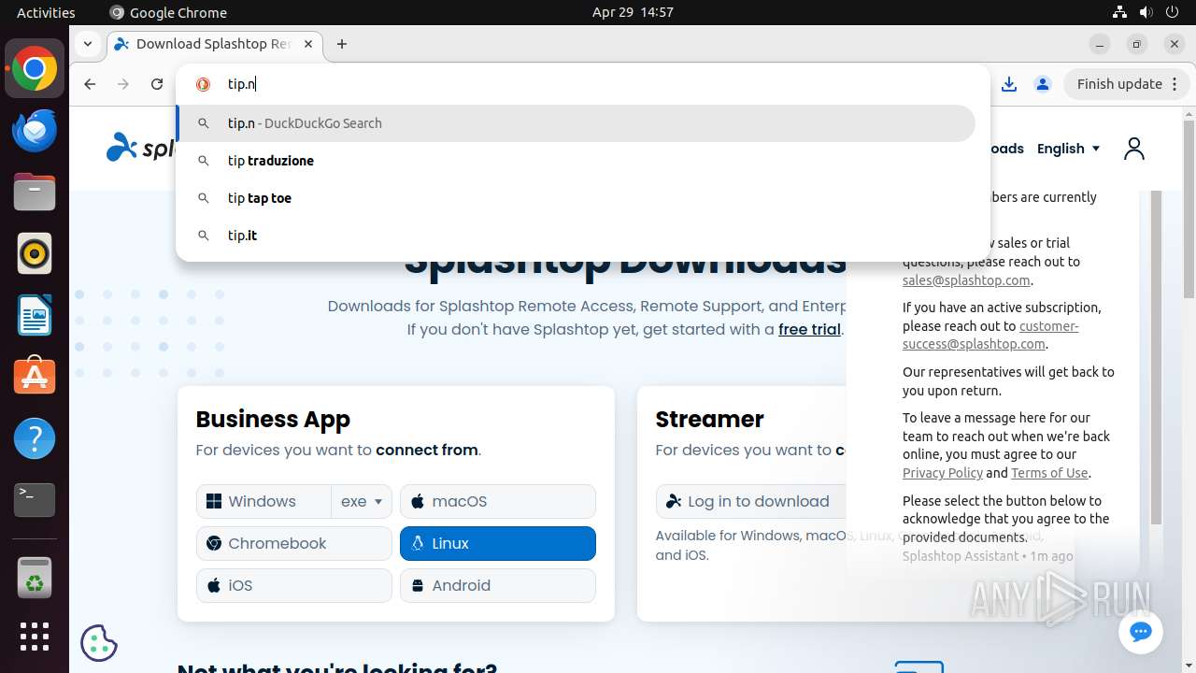Viewport: 1196px width, 673px height.
Task: Click Log in to download Streamer
Action: click(x=751, y=501)
